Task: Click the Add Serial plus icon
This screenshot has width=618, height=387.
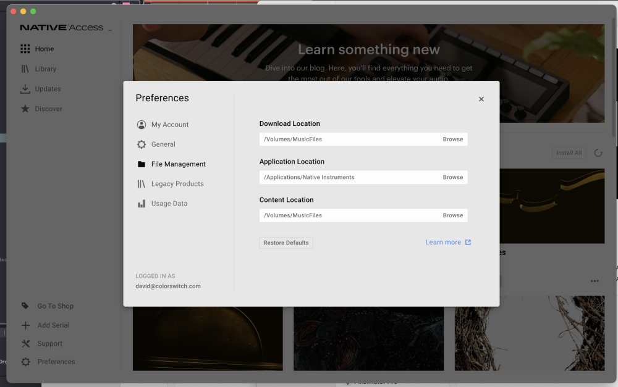Action: tap(25, 325)
